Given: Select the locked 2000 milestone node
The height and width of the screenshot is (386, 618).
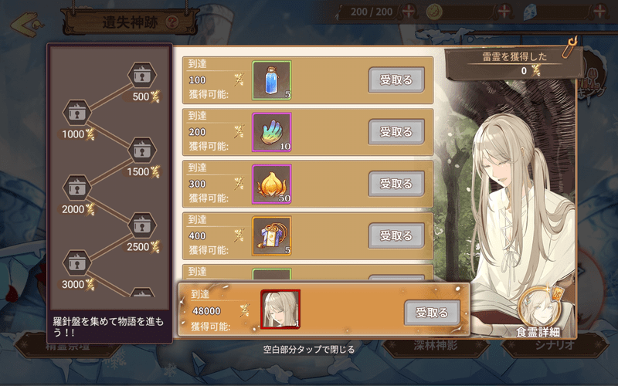Looking at the screenshot, I should (x=77, y=188).
